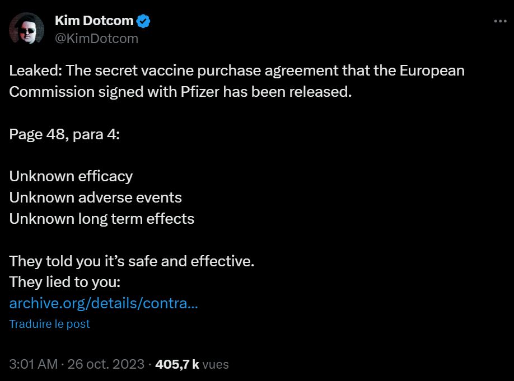Click the Page 48, para 4 line

[x=64, y=134]
